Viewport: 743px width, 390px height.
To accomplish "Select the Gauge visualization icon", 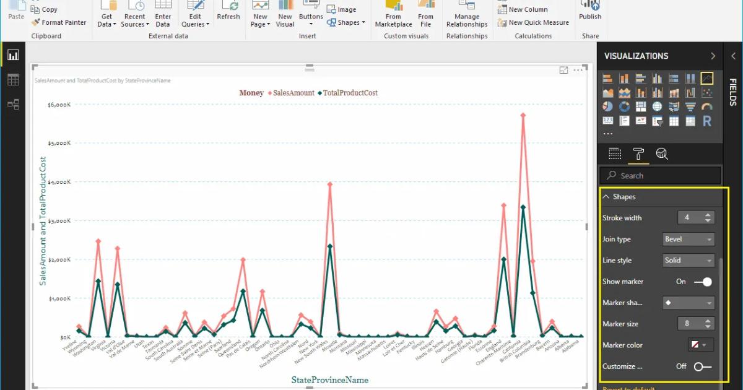I will (706, 106).
